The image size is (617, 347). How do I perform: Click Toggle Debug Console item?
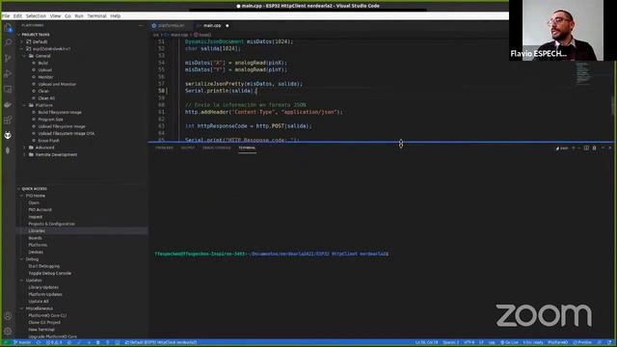click(x=49, y=274)
